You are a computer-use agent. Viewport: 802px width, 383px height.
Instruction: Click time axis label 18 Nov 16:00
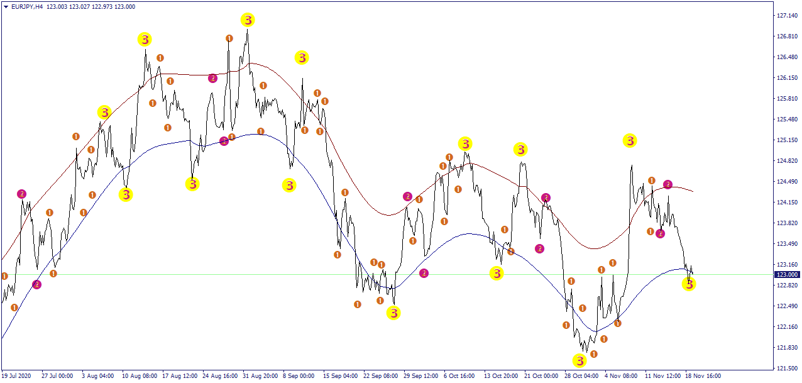coord(703,376)
